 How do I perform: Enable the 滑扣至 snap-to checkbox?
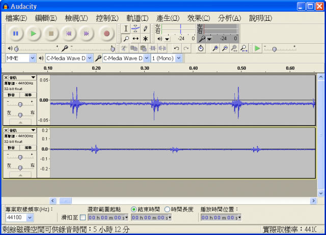tap(83, 218)
